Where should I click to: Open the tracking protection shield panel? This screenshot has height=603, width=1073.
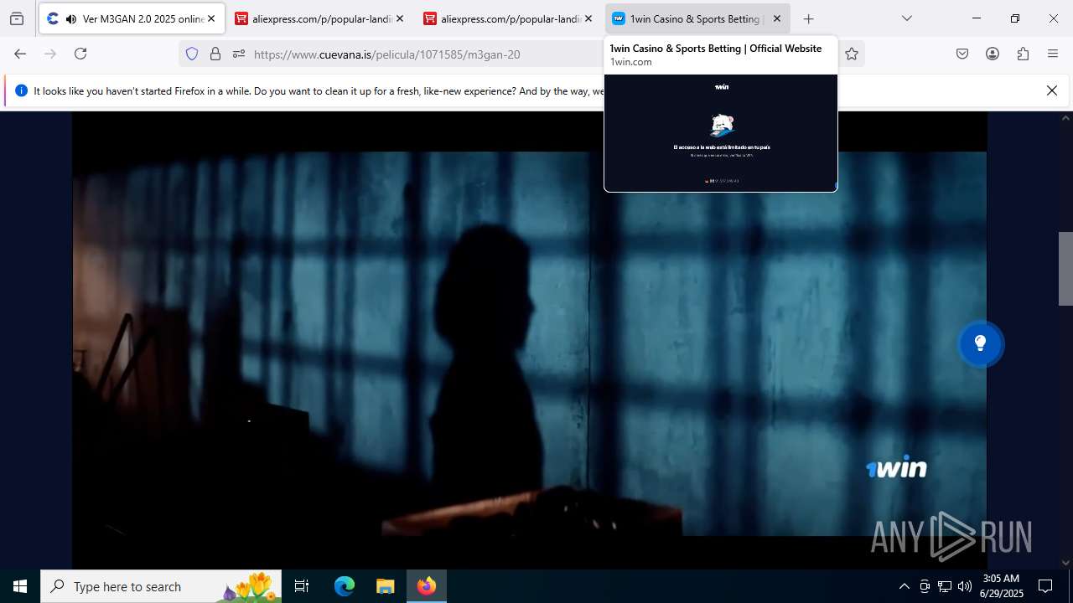[192, 54]
